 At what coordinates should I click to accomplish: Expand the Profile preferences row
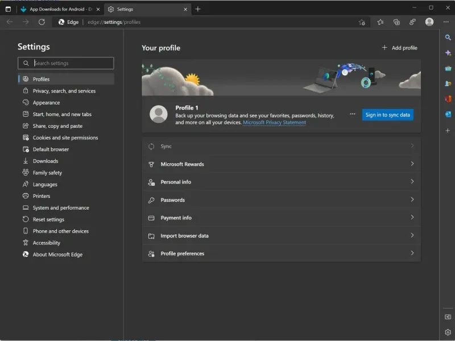[281, 253]
